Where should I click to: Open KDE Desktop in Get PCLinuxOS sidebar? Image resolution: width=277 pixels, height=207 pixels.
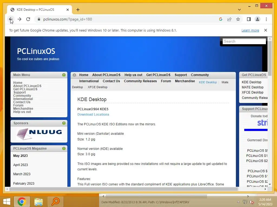251,82
